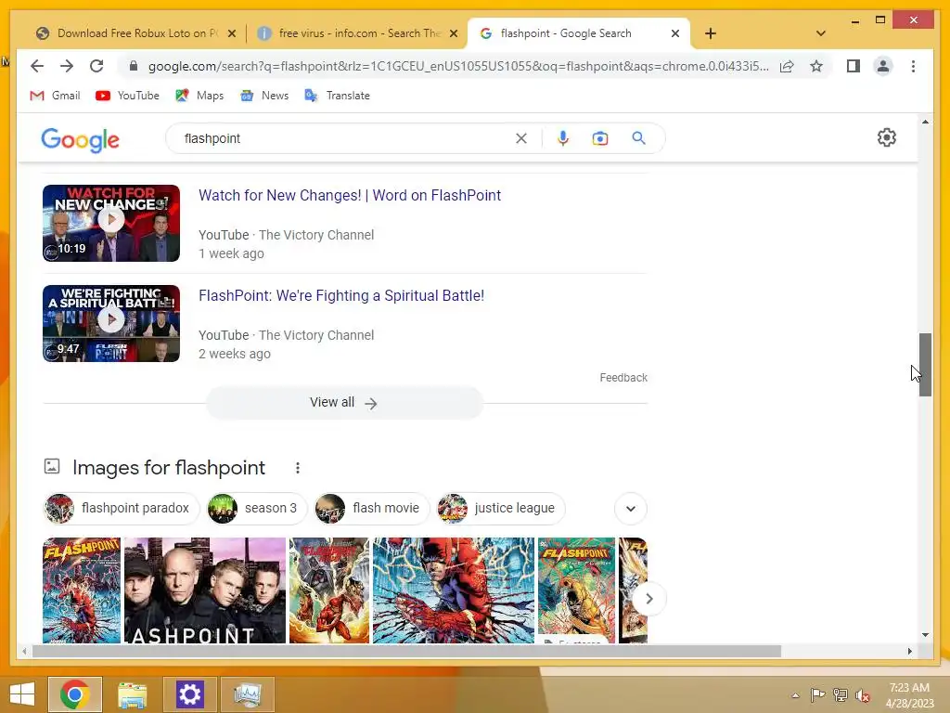Open red Flash lightning image

pyautogui.click(x=453, y=590)
